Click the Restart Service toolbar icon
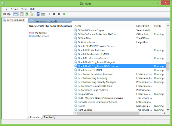The image size is (172, 126). pyautogui.click(x=64, y=14)
